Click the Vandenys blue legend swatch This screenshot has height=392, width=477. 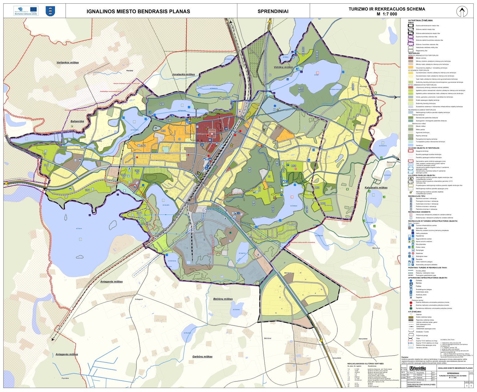click(411, 145)
